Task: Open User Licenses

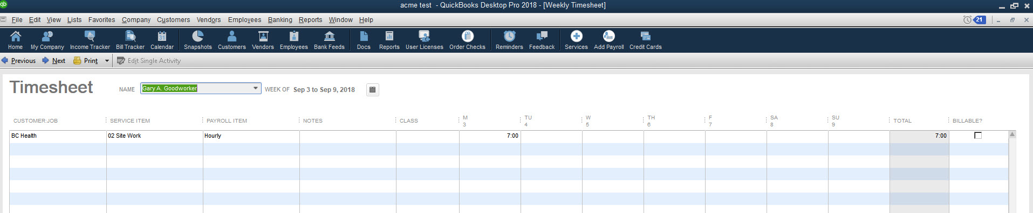Action: click(x=425, y=40)
